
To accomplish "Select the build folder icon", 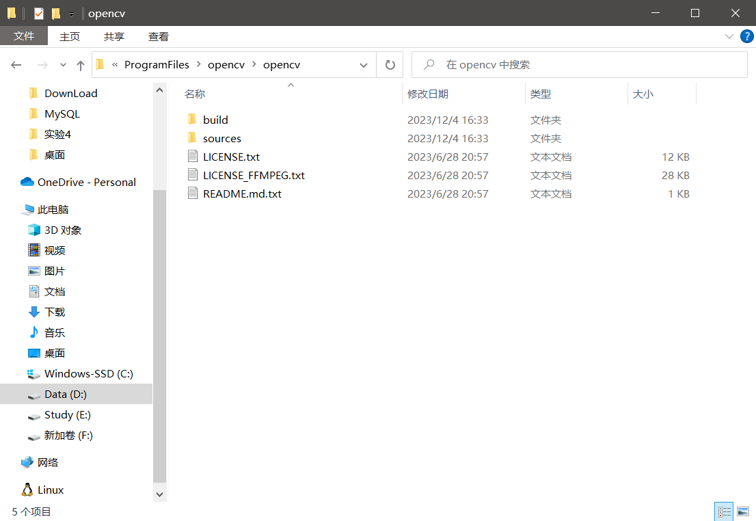I will [x=192, y=119].
